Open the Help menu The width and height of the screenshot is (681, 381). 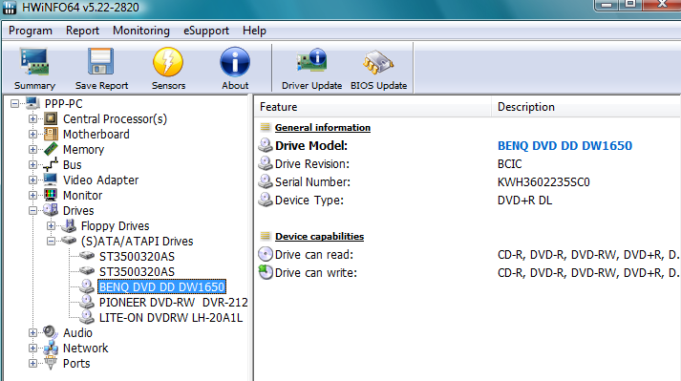pyautogui.click(x=254, y=31)
